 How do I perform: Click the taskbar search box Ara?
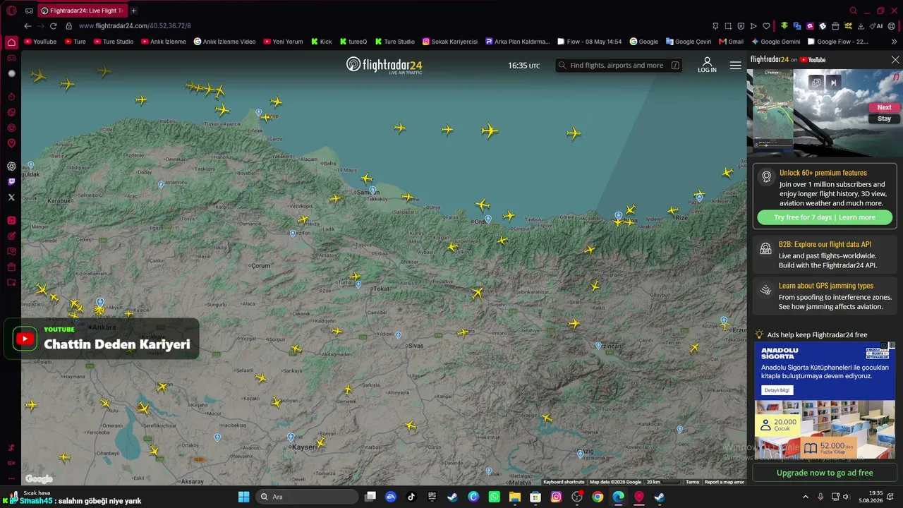click(x=307, y=497)
